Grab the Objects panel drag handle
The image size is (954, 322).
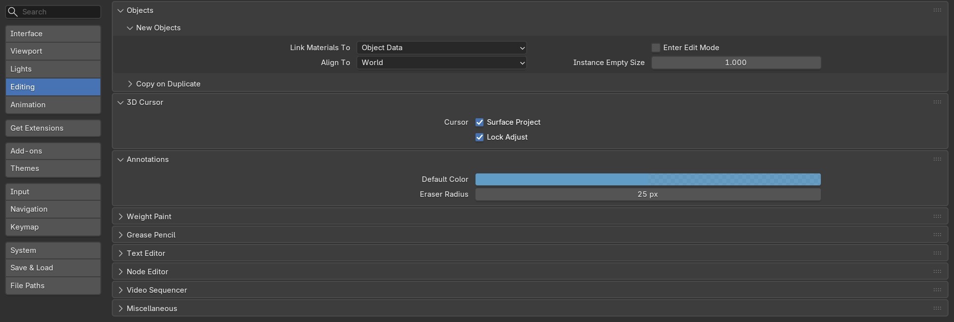(937, 10)
